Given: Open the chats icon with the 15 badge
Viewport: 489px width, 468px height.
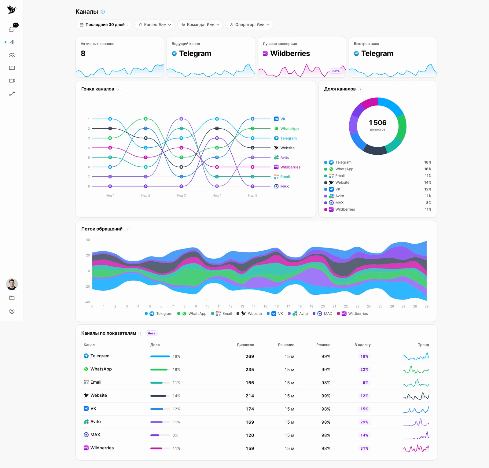Looking at the screenshot, I should coord(12,29).
